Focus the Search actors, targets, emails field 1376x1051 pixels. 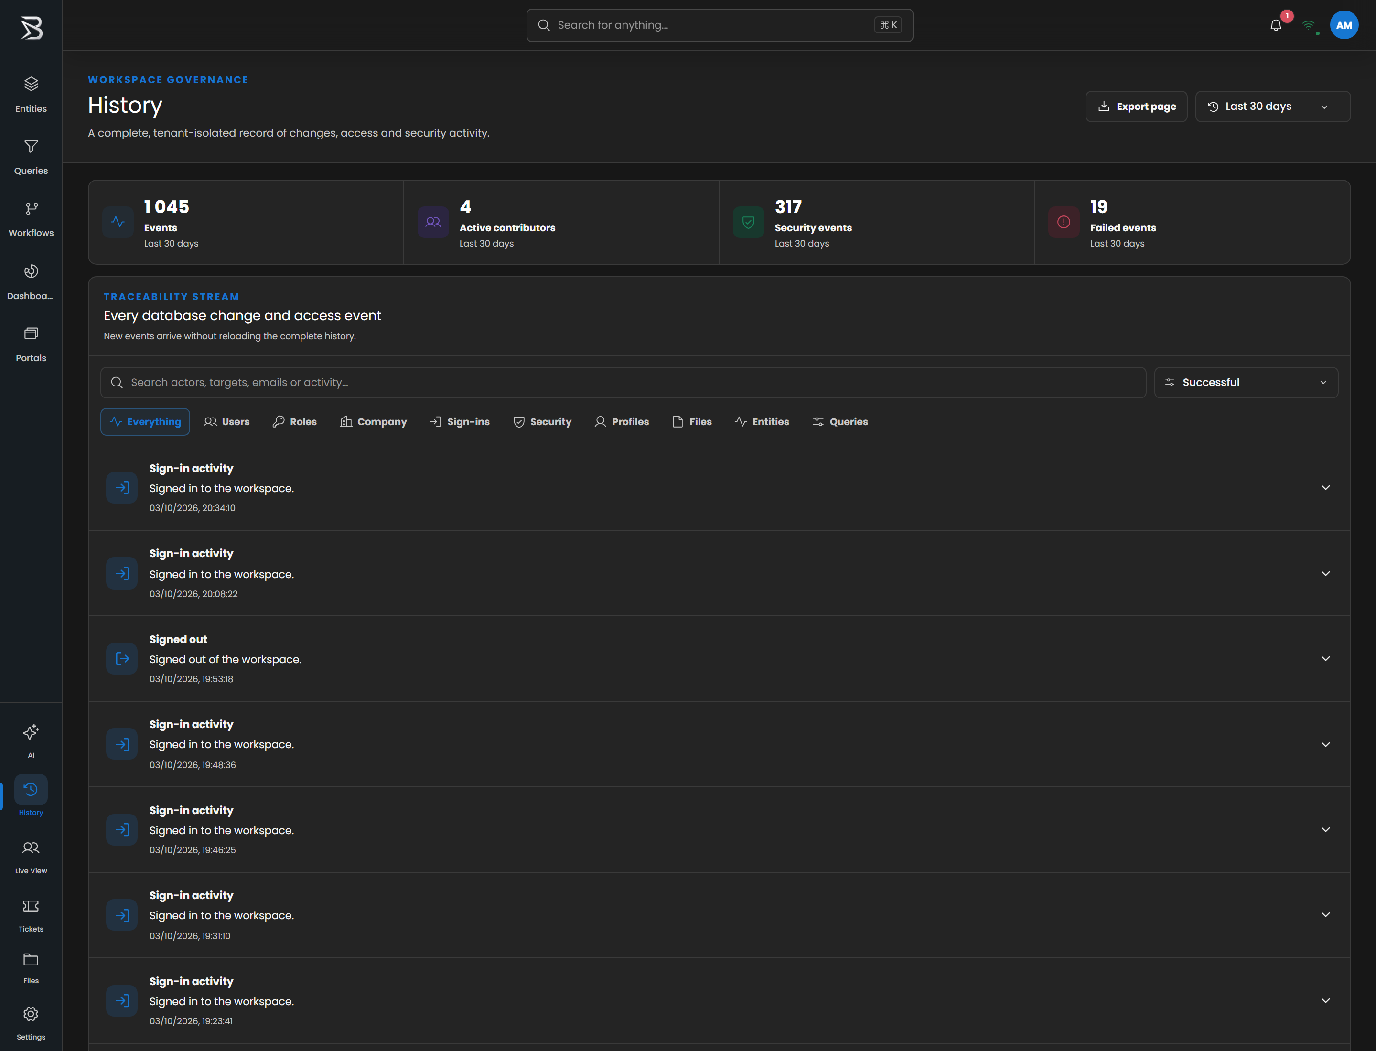(623, 382)
